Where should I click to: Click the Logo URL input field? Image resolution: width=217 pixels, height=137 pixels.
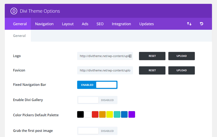pyautogui.click(x=105, y=56)
